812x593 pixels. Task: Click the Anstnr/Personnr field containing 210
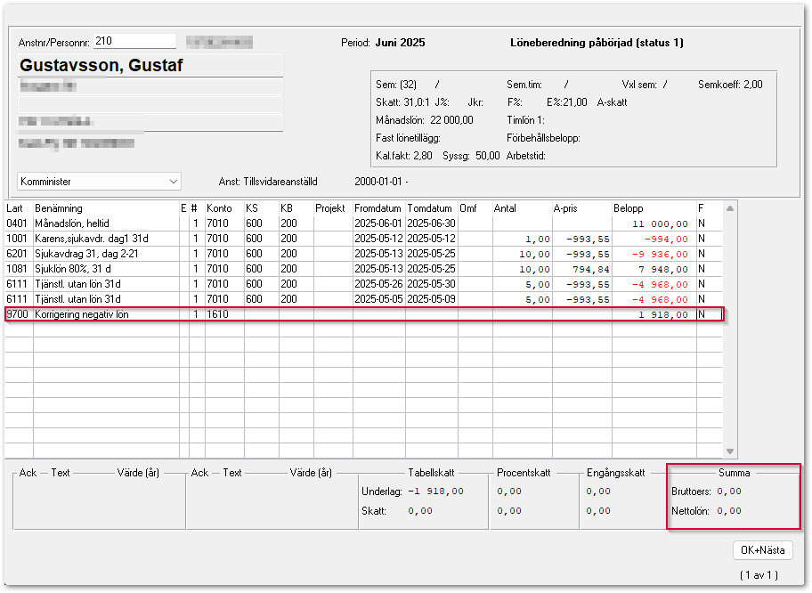tap(134, 41)
